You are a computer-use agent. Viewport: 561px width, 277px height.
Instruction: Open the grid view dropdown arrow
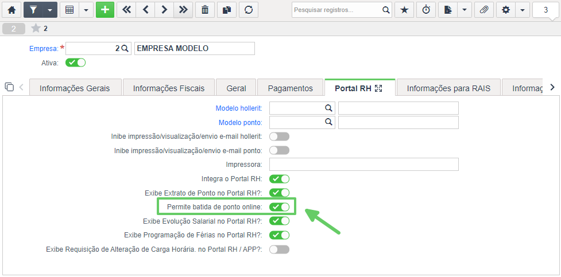tap(86, 10)
